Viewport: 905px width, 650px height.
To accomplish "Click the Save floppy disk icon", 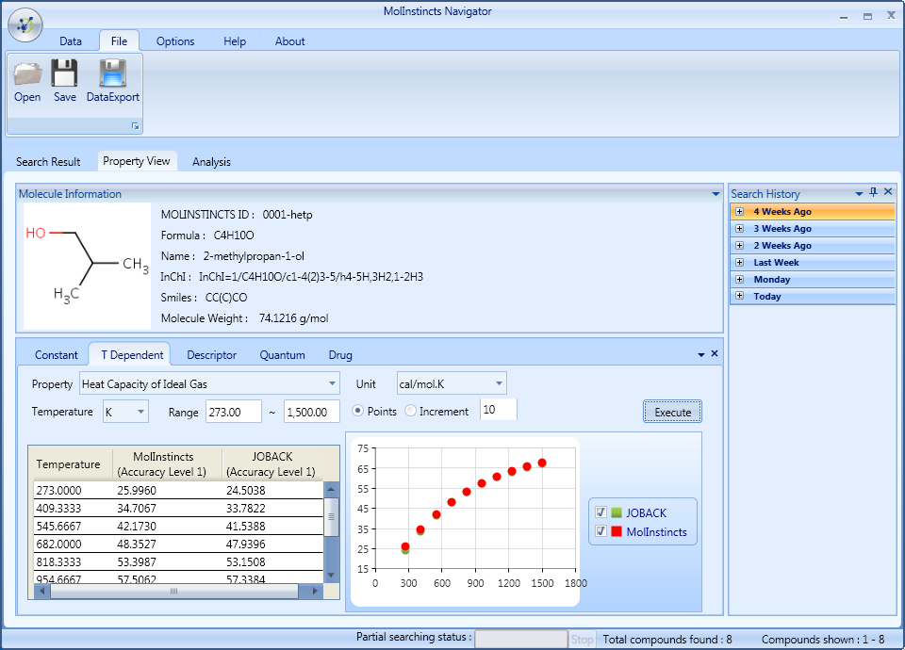I will tap(64, 73).
